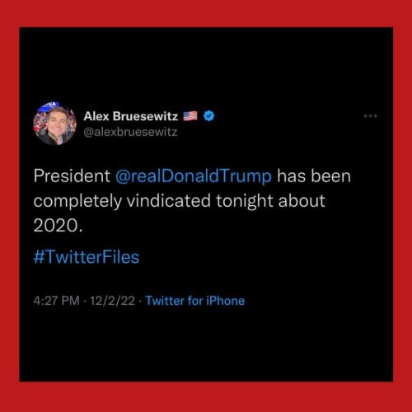Click the word vindicated in the tweet
Image resolution: width=412 pixels, height=412 pixels.
pos(169,200)
